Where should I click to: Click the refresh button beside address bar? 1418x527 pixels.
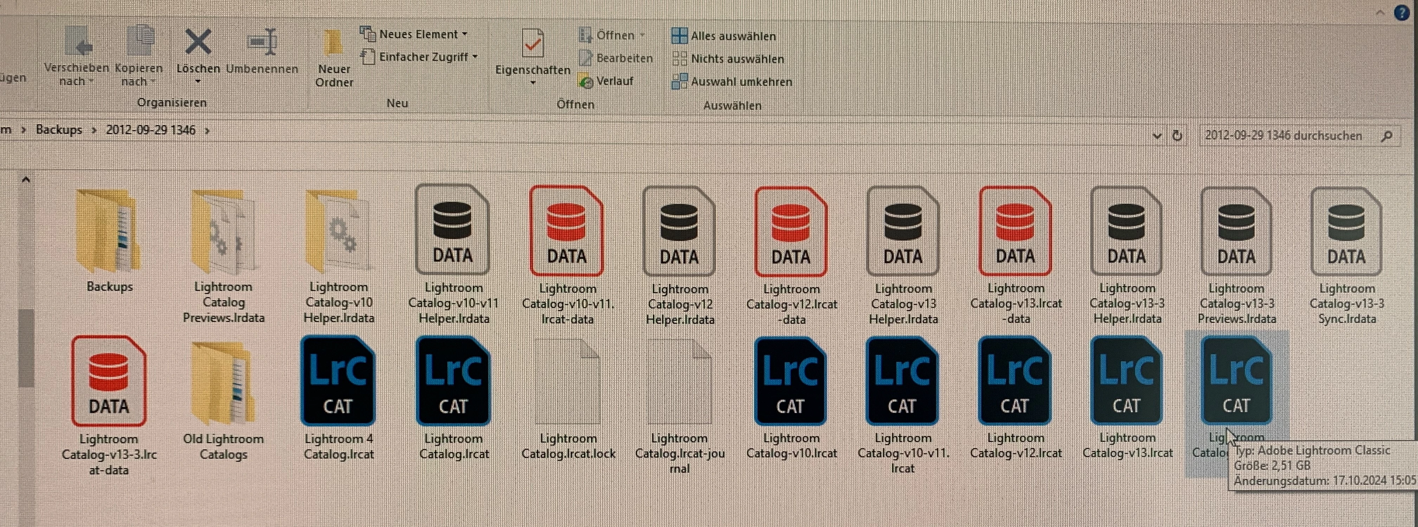(x=1177, y=135)
